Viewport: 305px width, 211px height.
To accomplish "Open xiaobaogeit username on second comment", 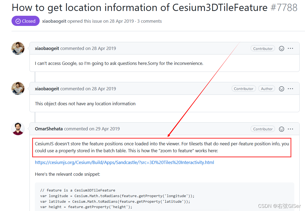I will coord(47,89).
